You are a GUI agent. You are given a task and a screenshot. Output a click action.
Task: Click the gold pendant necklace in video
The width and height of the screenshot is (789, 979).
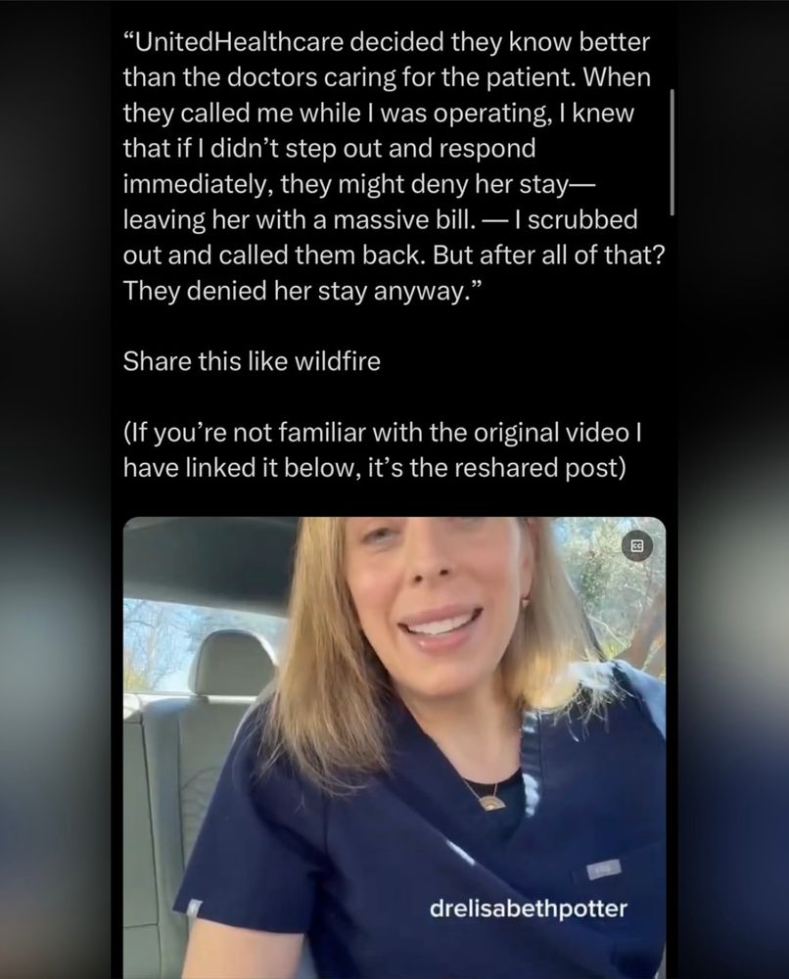(491, 803)
